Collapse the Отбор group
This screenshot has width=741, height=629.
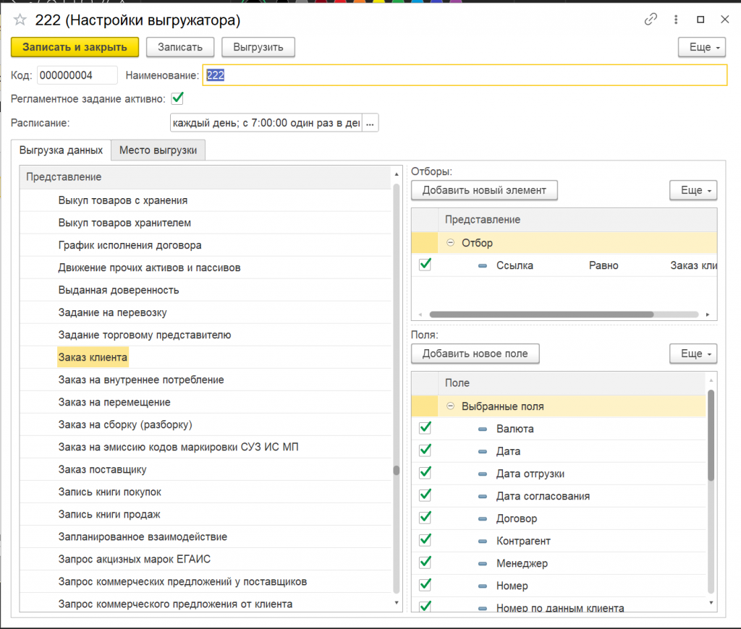pyautogui.click(x=451, y=243)
